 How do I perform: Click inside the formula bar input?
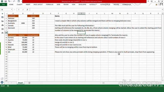coord(96,10)
